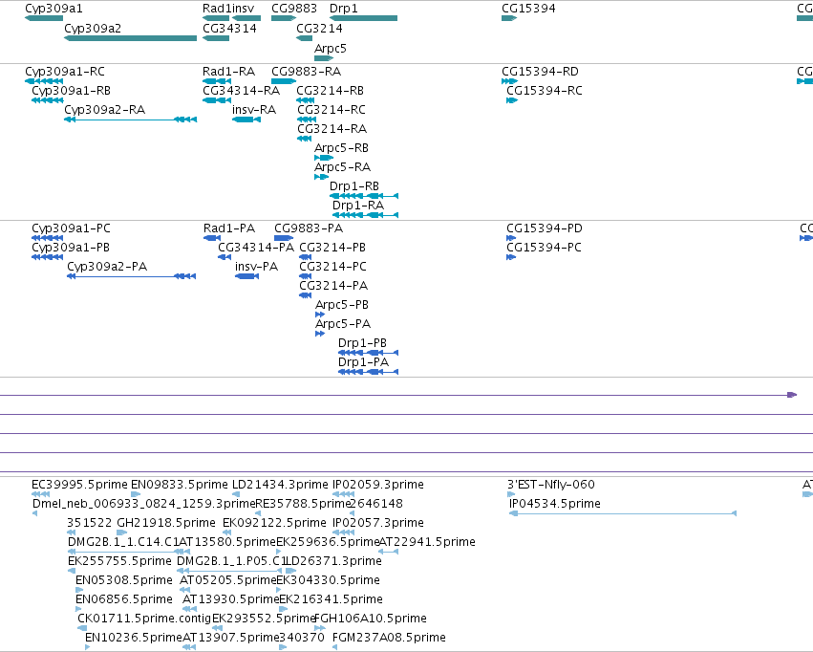This screenshot has width=813, height=652.
Task: Select EST EK255755.5prime
Action: coord(119,561)
